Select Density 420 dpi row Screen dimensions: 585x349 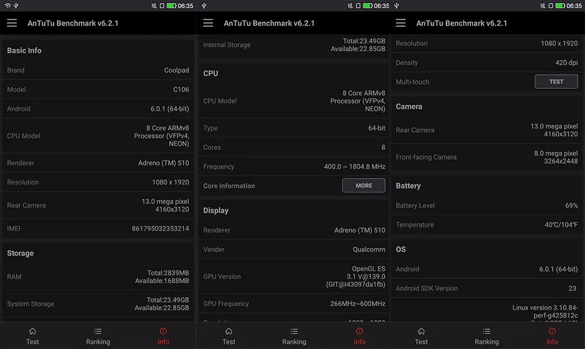click(x=486, y=63)
